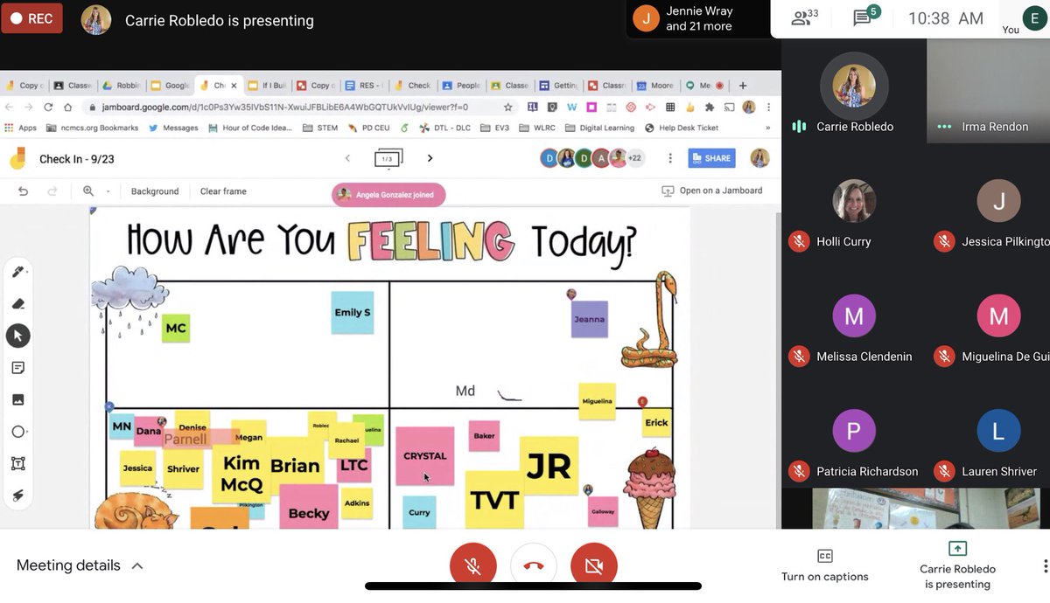The height and width of the screenshot is (603, 1050).
Task: Hang up with the Leave call button
Action: tap(534, 566)
